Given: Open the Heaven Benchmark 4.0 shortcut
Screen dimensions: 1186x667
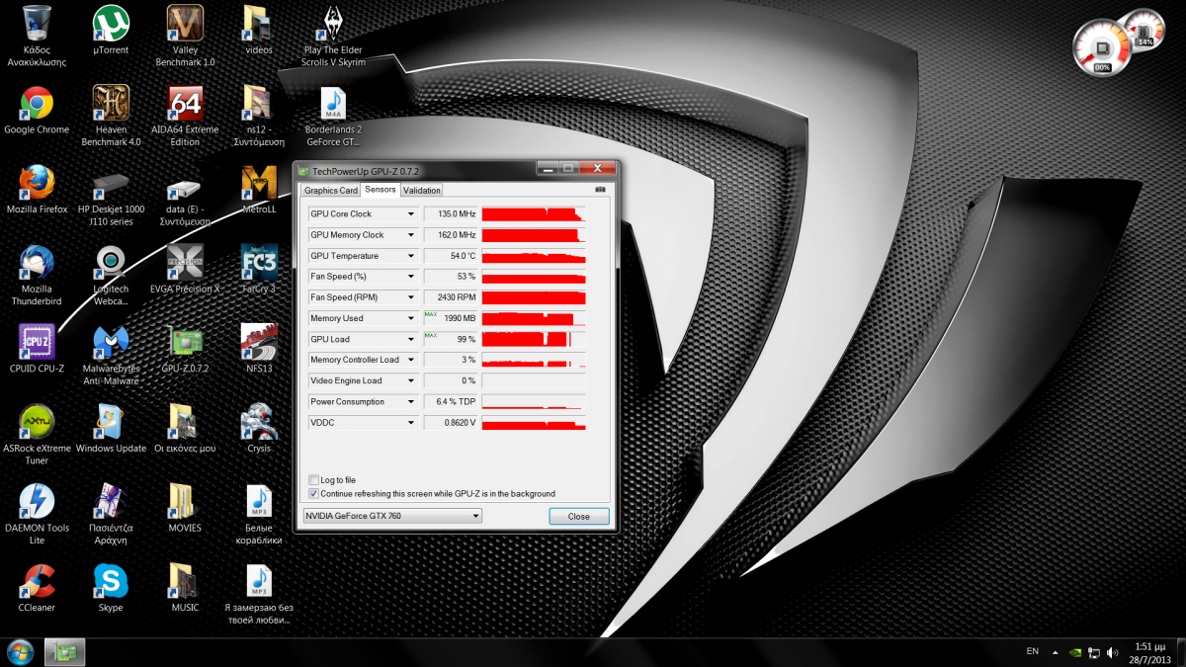Looking at the screenshot, I should (111, 116).
